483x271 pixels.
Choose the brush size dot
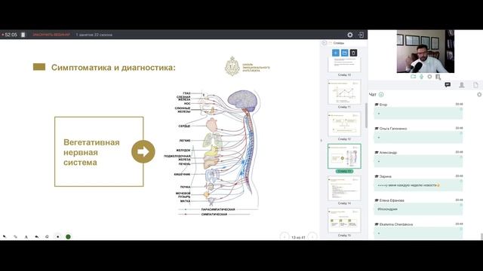pyautogui.click(x=57, y=236)
